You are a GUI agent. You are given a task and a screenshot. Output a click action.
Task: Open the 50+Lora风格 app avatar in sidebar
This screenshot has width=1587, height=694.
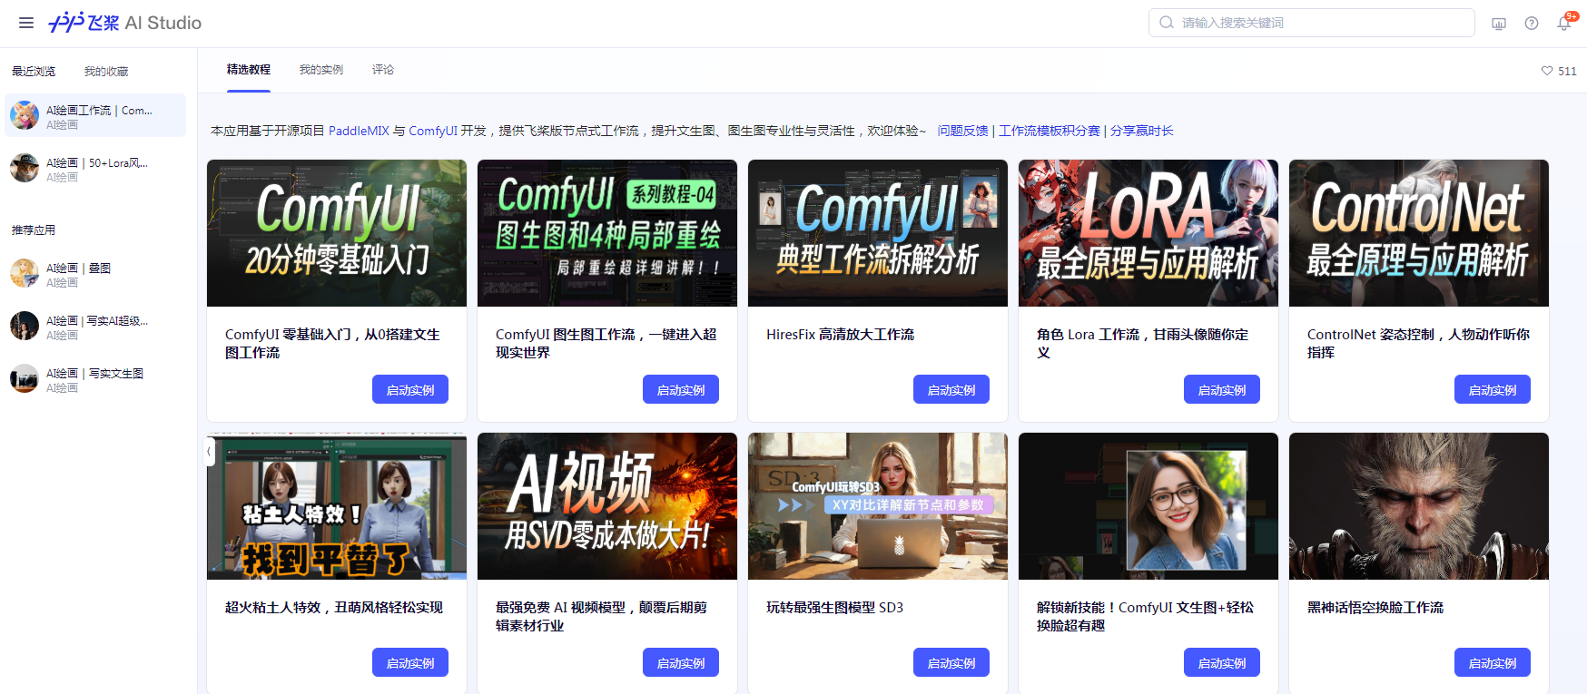(x=25, y=168)
